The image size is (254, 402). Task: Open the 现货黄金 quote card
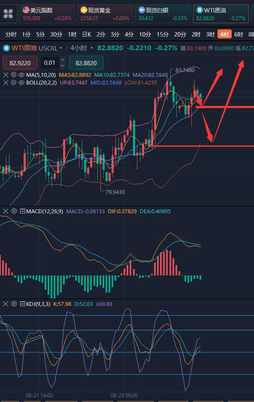coord(105,14)
